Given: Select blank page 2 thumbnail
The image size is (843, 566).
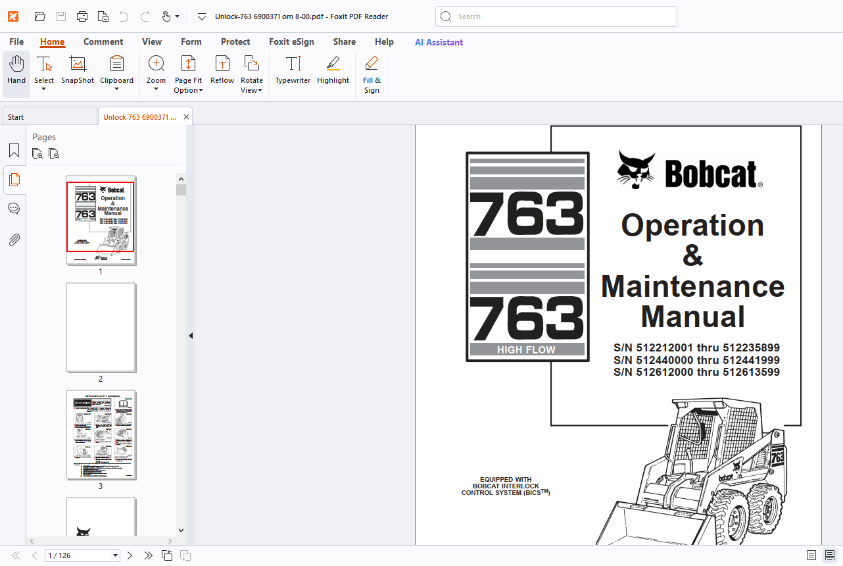Looking at the screenshot, I should point(101,328).
